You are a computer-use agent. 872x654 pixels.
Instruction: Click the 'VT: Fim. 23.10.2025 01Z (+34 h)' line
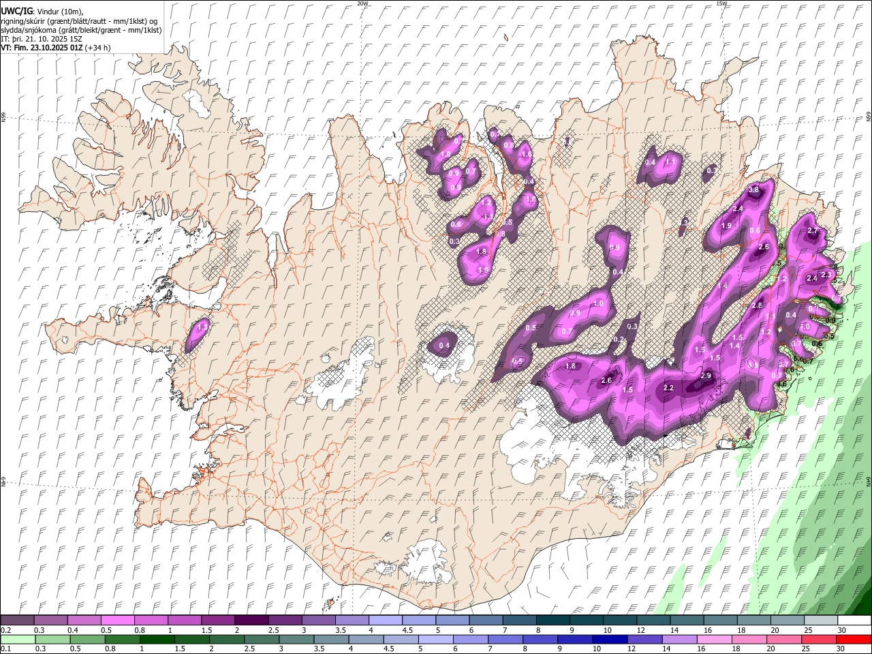[x=55, y=48]
